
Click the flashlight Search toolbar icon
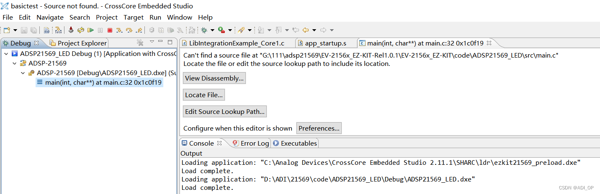[241, 30]
